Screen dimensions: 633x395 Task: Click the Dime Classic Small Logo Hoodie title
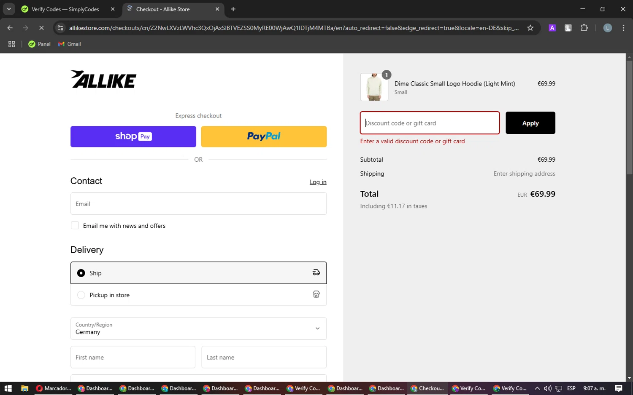[x=454, y=84]
